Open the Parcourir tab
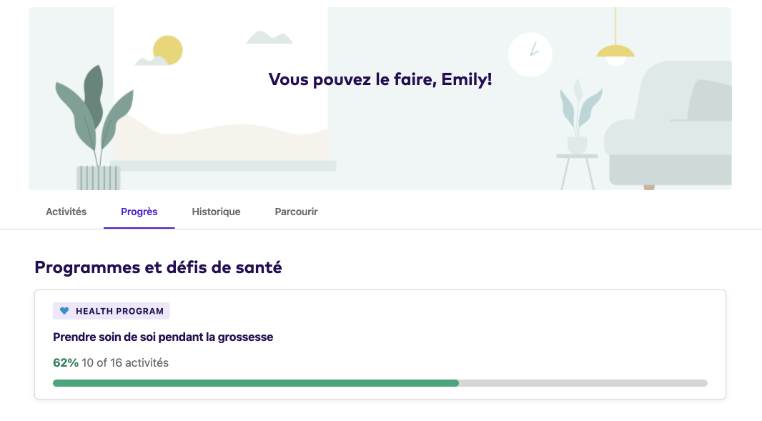 coord(296,212)
